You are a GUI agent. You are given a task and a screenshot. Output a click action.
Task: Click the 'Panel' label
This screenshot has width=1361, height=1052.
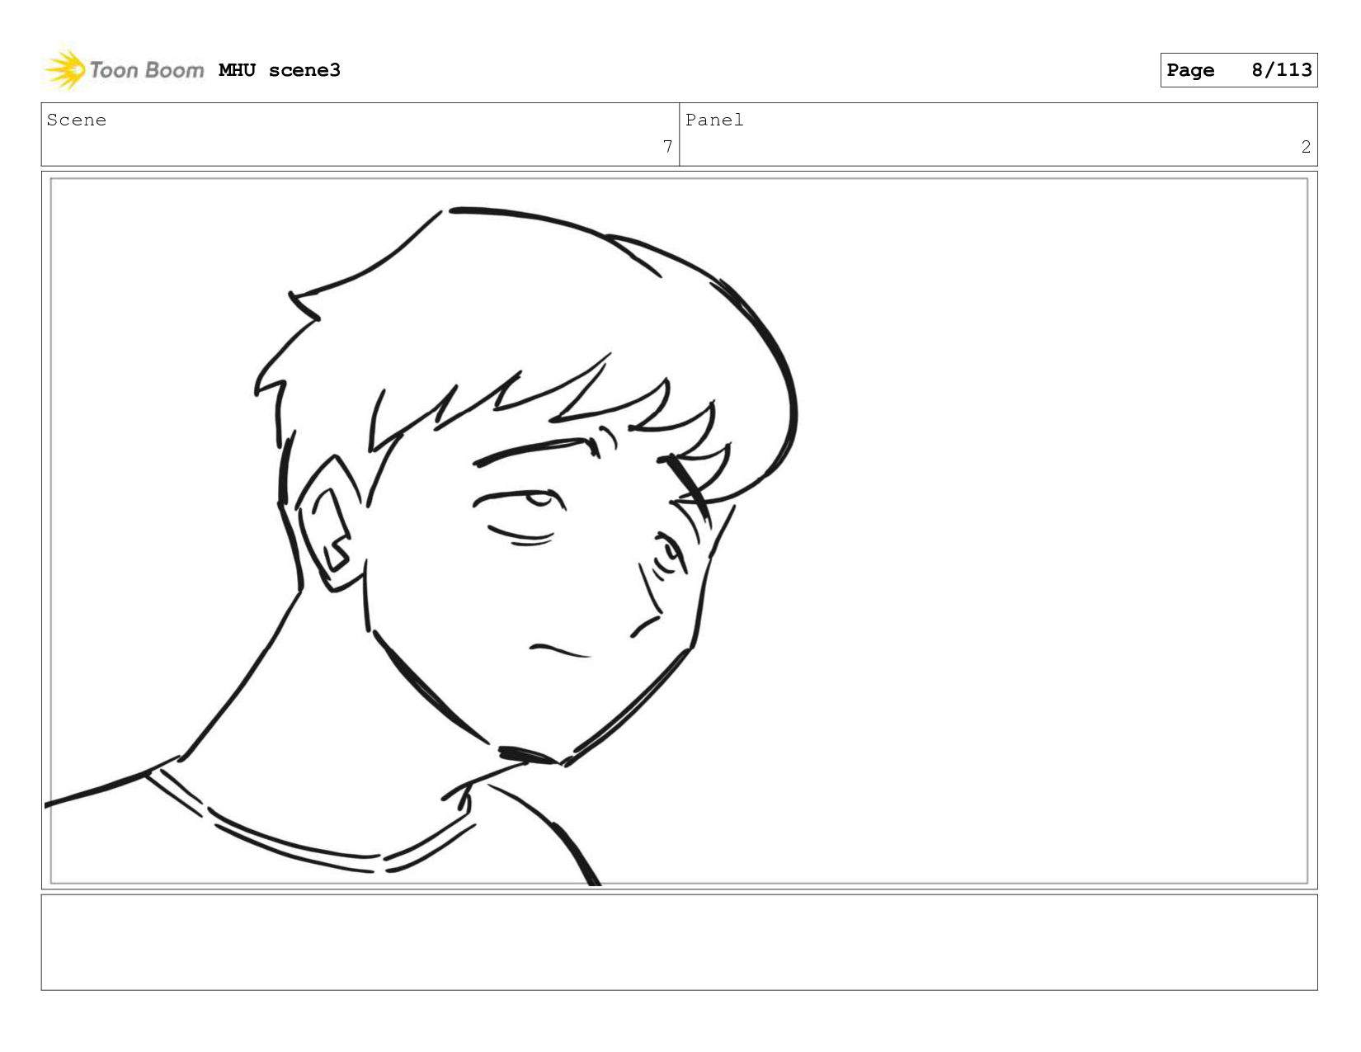(714, 120)
